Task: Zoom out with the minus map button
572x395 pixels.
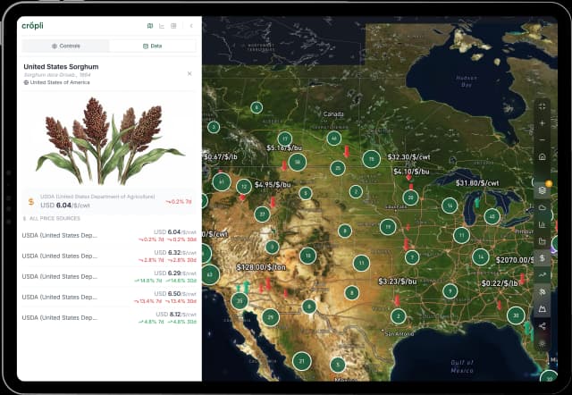Action: (x=543, y=140)
